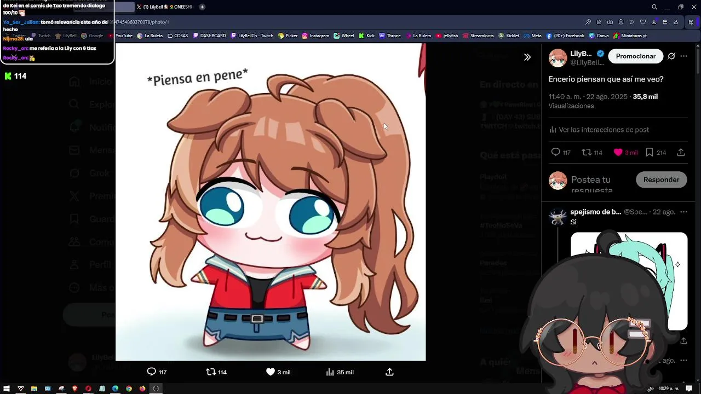Open the Meta bookmark
The height and width of the screenshot is (394, 701).
pos(532,36)
